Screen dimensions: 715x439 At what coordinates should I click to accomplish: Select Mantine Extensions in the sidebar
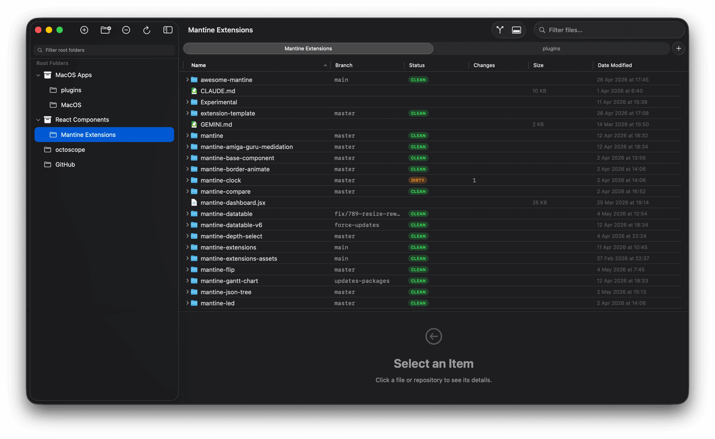point(104,135)
